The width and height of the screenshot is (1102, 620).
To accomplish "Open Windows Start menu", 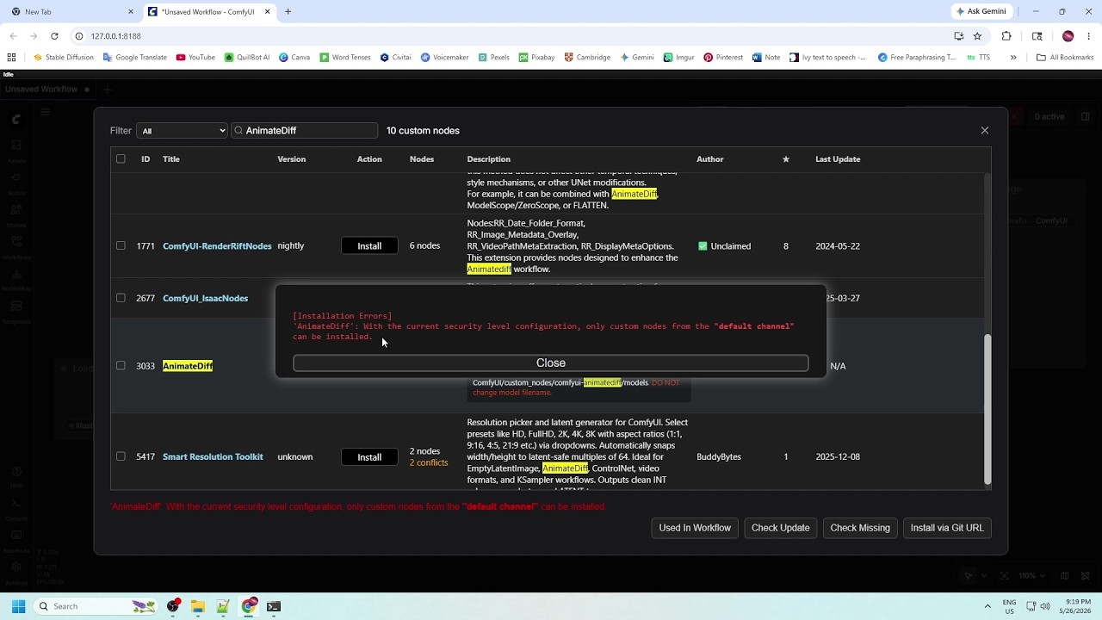I will [x=18, y=606].
